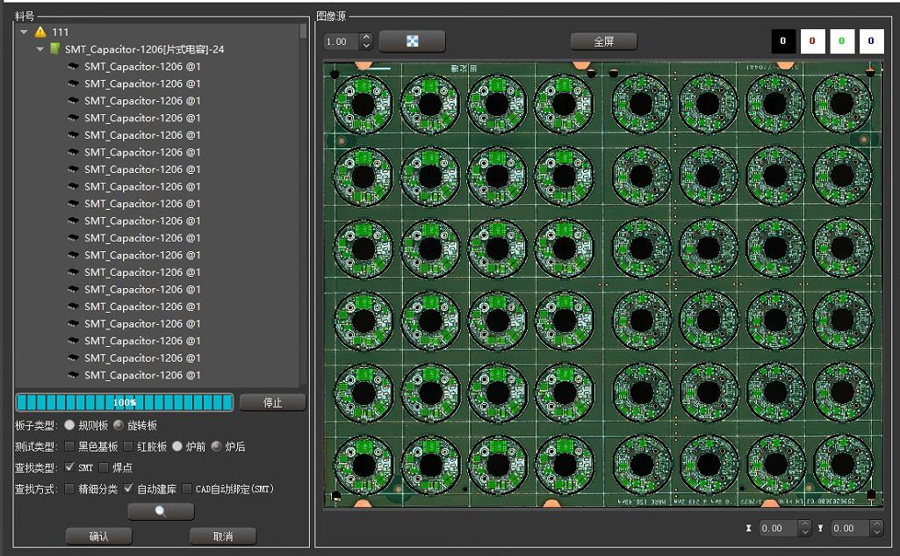Click the 确认 button
Image resolution: width=900 pixels, height=556 pixels.
tap(98, 536)
